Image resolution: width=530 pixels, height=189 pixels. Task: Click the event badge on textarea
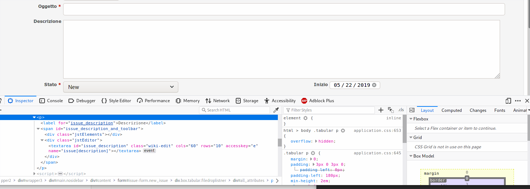point(149,151)
